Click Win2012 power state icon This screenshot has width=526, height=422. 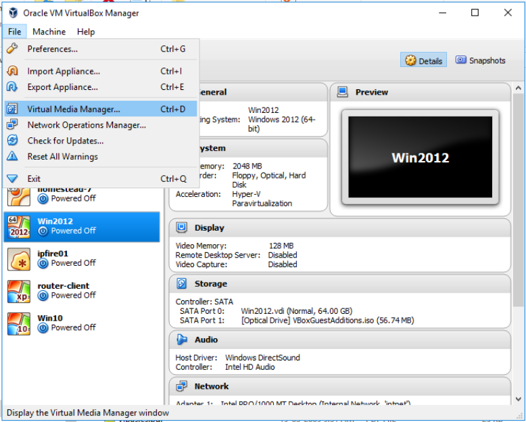(43, 231)
